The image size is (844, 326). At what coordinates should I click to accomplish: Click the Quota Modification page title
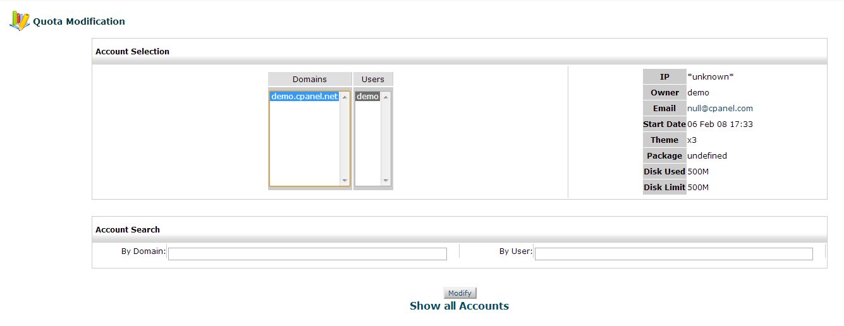click(x=79, y=21)
